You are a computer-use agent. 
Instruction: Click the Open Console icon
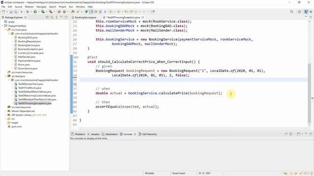click(x=298, y=134)
